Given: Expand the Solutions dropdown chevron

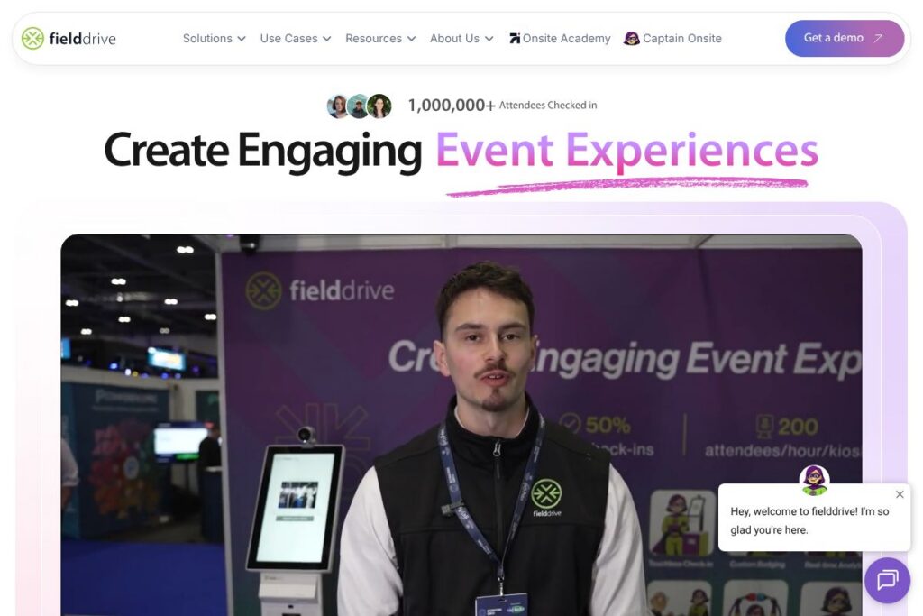Looking at the screenshot, I should (242, 39).
